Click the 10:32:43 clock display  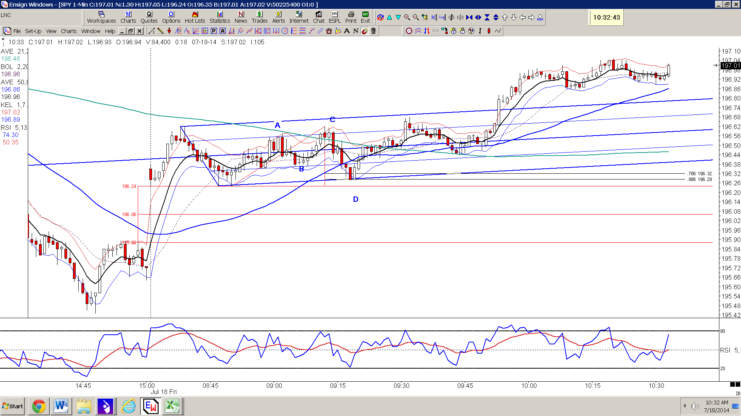tap(607, 17)
